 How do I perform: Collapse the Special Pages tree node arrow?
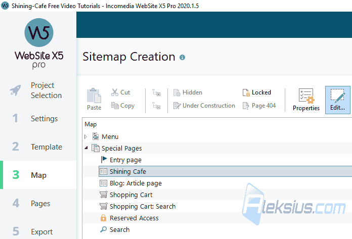pos(86,148)
